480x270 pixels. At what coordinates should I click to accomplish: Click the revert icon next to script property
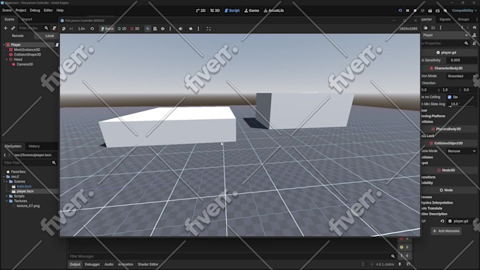click(443, 221)
